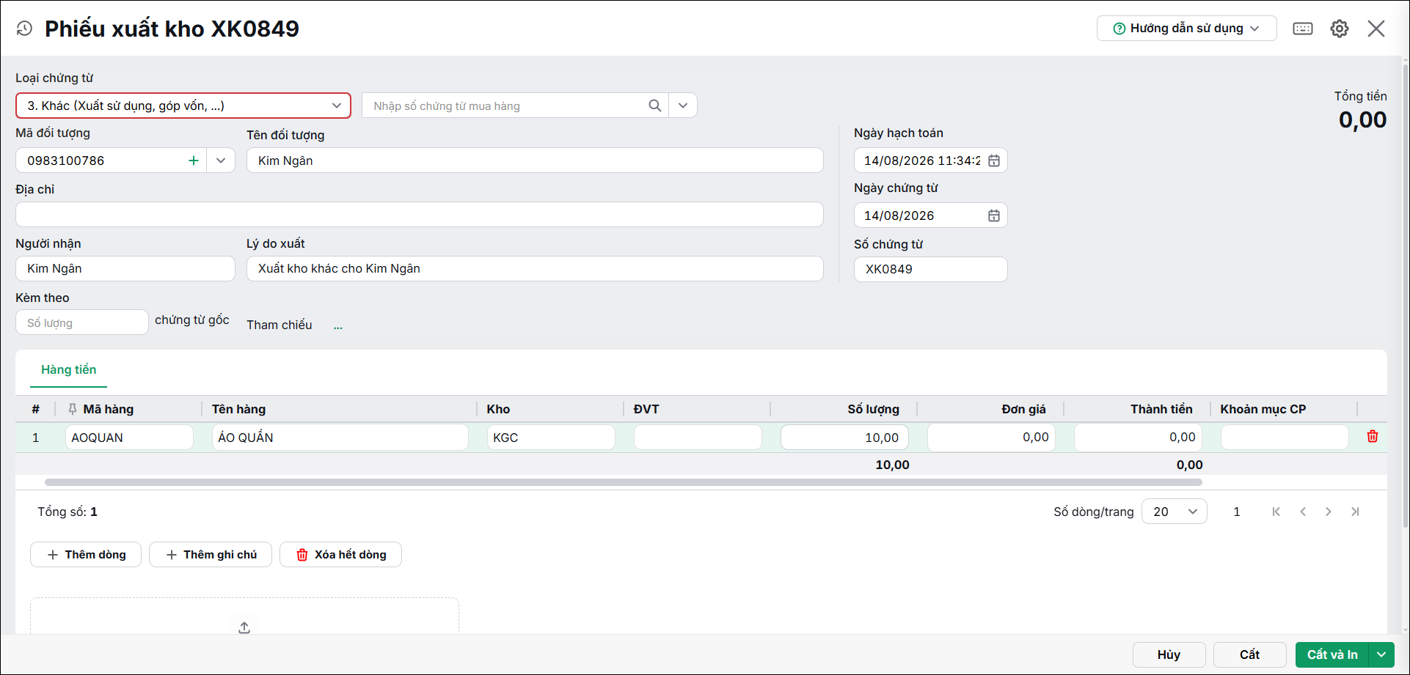
Task: Click Số lượng cell 10,00
Action: tap(844, 438)
